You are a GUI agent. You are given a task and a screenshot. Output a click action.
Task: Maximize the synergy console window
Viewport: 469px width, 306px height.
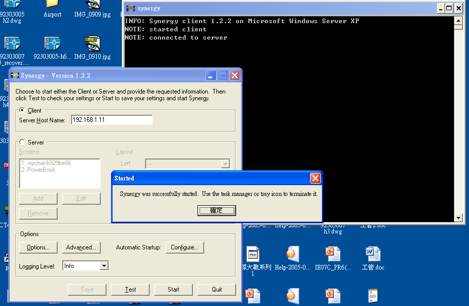[449, 8]
